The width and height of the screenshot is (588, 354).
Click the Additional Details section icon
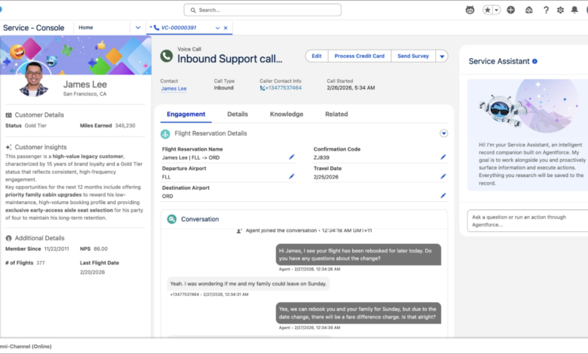[x=8, y=238]
